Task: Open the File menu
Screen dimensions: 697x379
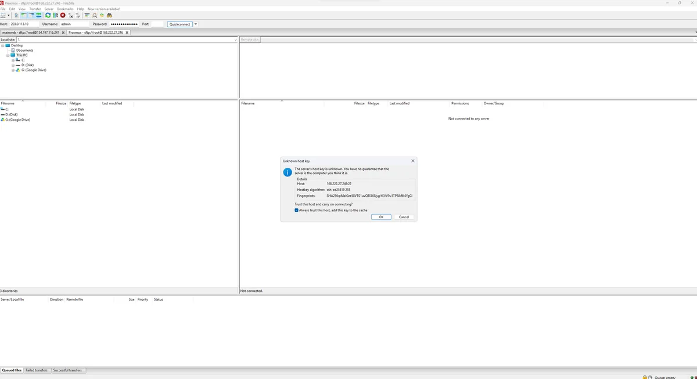Action: [3, 9]
